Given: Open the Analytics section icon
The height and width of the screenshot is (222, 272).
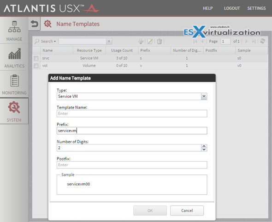Looking at the screenshot, I should (x=14, y=54).
